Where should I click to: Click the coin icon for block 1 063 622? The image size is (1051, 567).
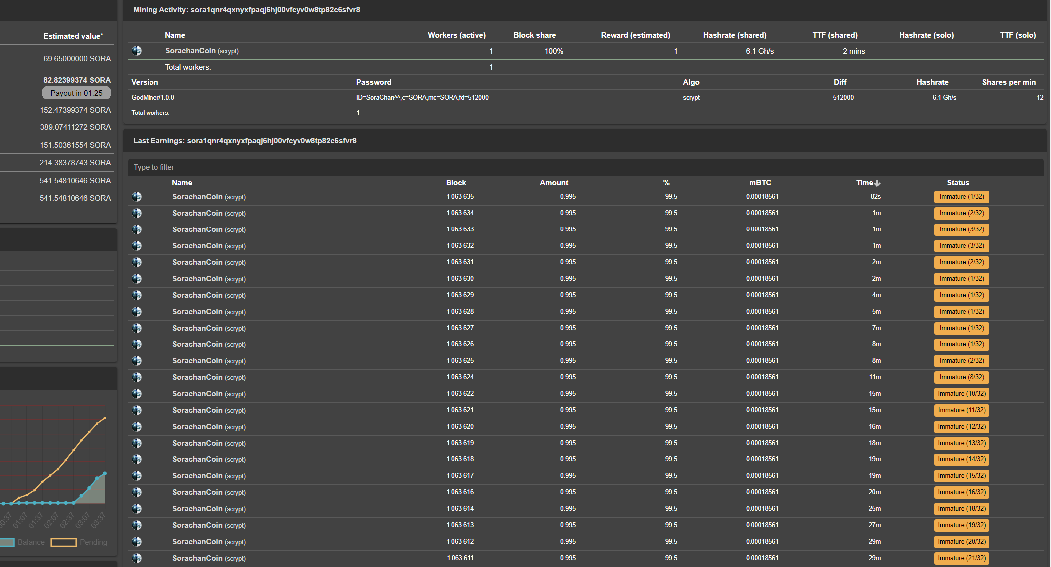coord(137,394)
